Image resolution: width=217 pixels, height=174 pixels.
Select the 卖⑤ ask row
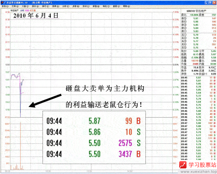[x=199, y=18]
